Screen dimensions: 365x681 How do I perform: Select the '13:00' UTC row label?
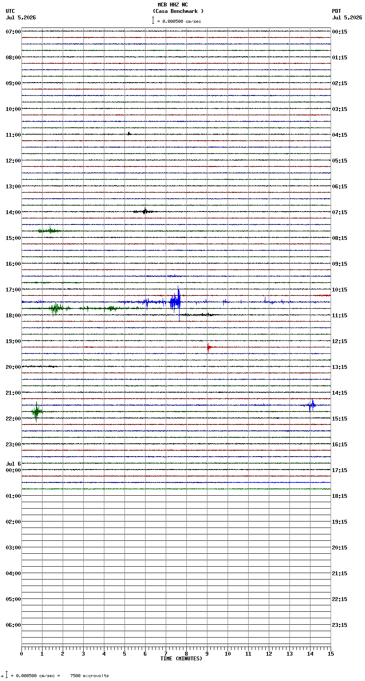tap(13, 187)
